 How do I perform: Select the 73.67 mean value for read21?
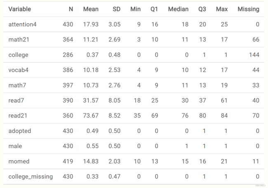(91, 115)
